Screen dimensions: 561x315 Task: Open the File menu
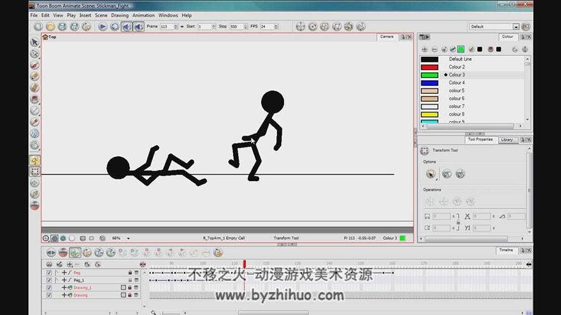point(34,16)
